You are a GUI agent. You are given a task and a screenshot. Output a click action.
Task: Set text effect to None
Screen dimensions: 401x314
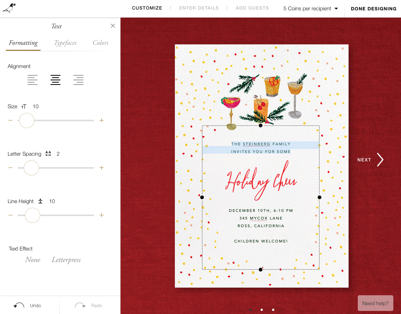coord(33,260)
